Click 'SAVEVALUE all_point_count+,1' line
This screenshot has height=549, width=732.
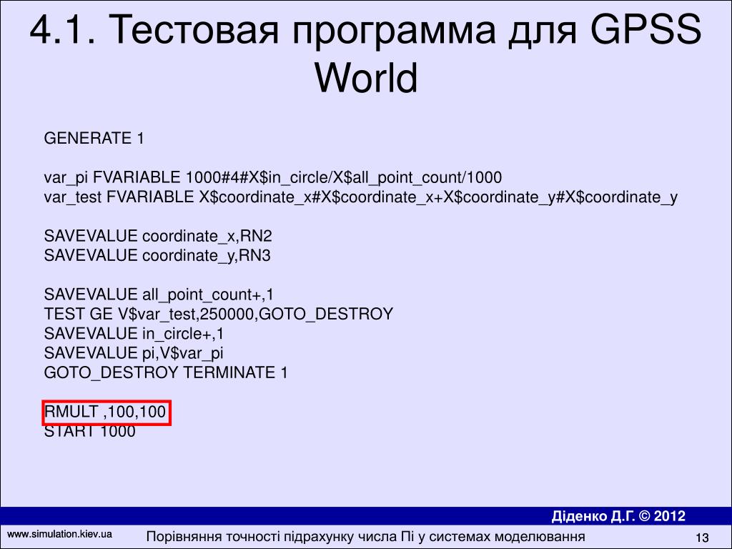pyautogui.click(x=159, y=295)
